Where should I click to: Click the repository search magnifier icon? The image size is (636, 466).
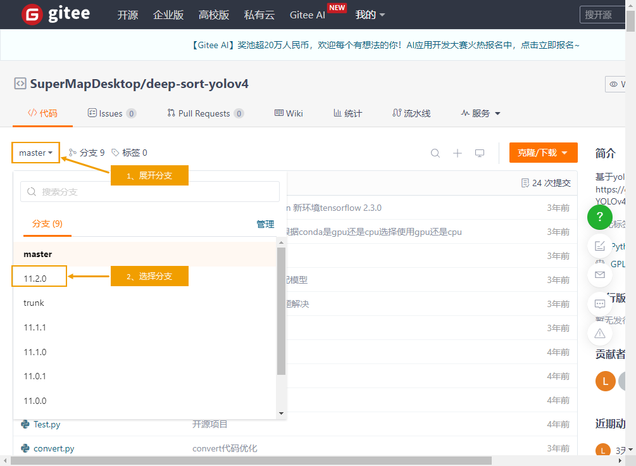coord(435,153)
